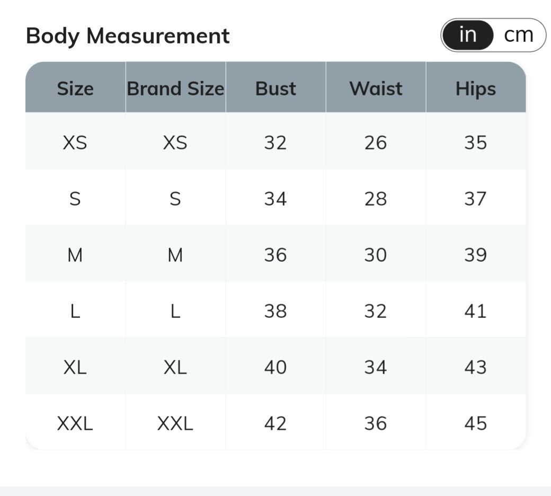
Task: Click the Hips column header
Action: click(475, 88)
